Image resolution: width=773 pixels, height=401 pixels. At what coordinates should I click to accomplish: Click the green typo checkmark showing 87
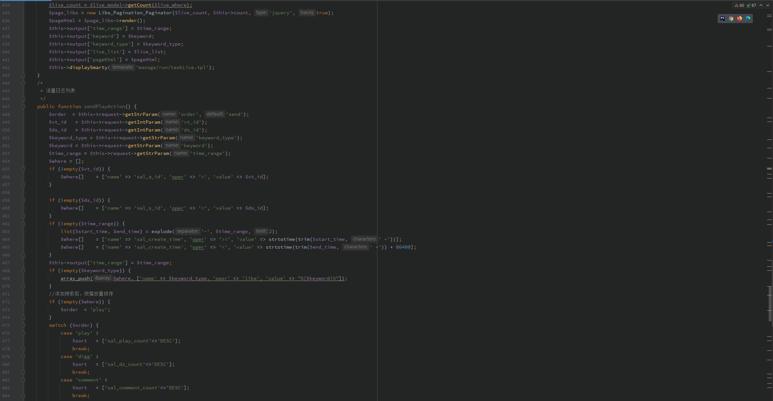(751, 5)
